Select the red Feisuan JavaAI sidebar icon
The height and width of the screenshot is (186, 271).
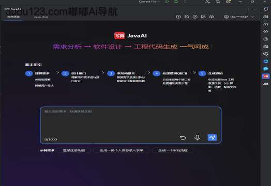(266, 76)
